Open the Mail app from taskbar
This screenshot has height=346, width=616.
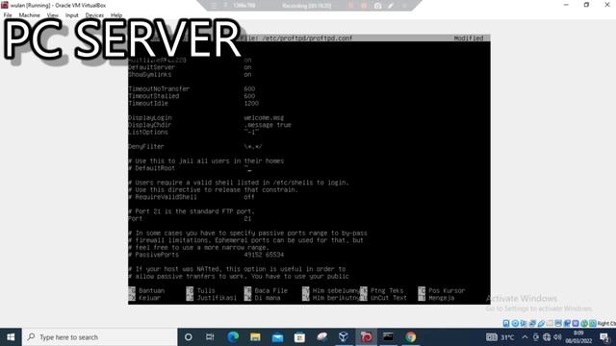pyautogui.click(x=277, y=337)
